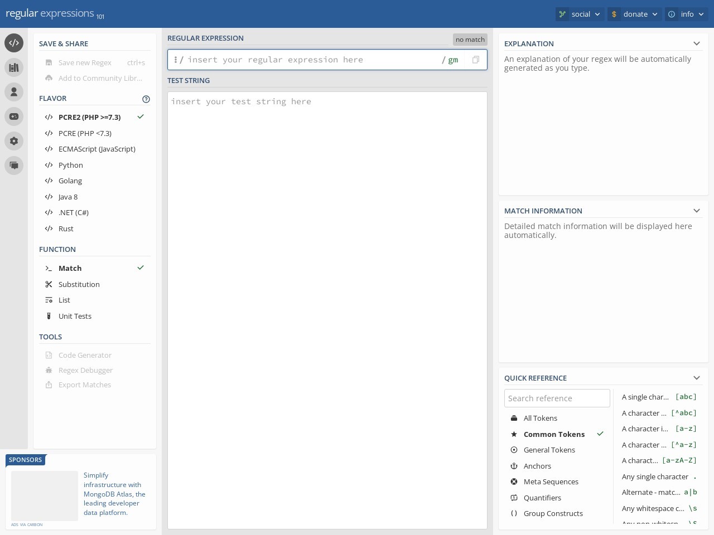The width and height of the screenshot is (714, 535).
Task: Select ECMAScript (JavaScript) flavor
Action: point(97,149)
